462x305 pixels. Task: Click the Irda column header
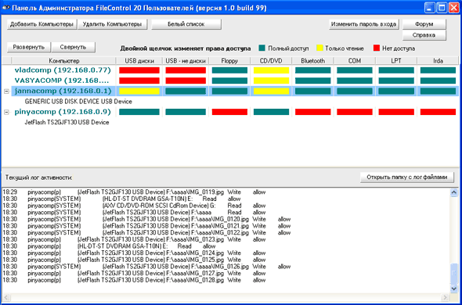[x=438, y=61]
